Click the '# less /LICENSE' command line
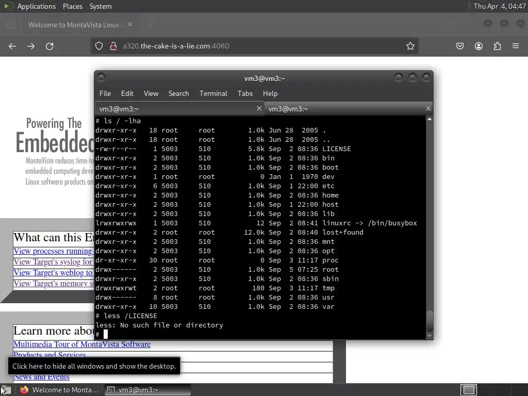The width and height of the screenshot is (528, 396). pyautogui.click(x=126, y=316)
